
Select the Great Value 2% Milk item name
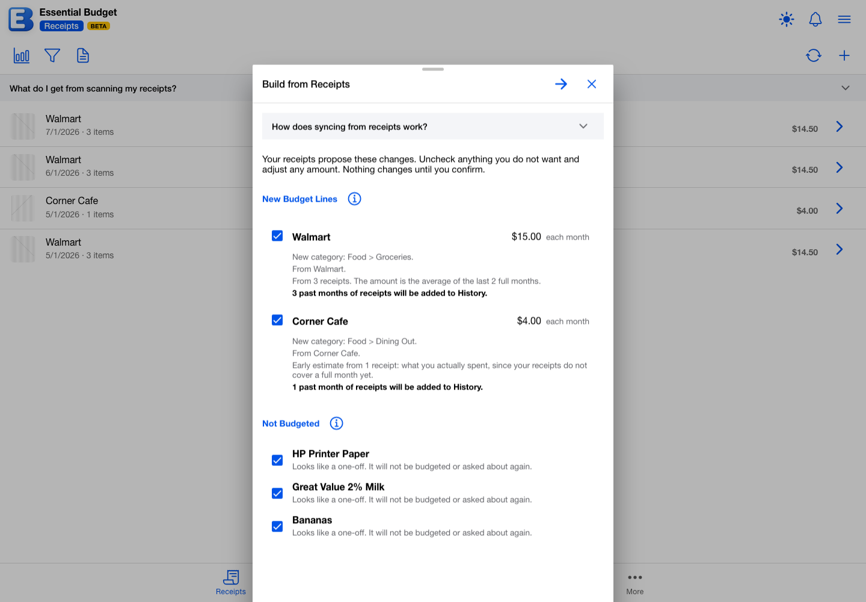[338, 487]
